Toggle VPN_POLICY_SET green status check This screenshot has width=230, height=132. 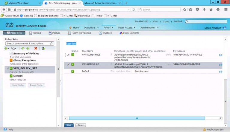[x=11, y=68]
